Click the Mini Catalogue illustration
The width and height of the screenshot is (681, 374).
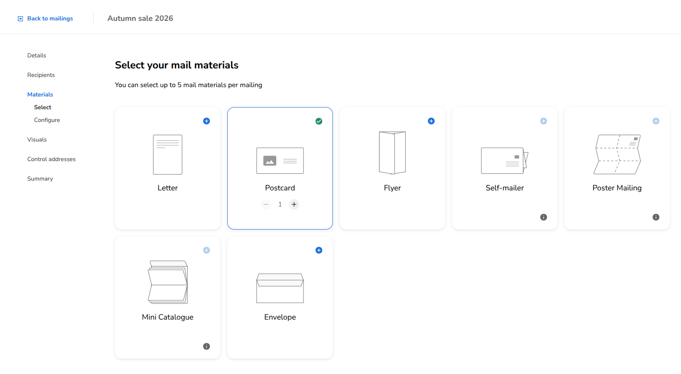point(168,282)
